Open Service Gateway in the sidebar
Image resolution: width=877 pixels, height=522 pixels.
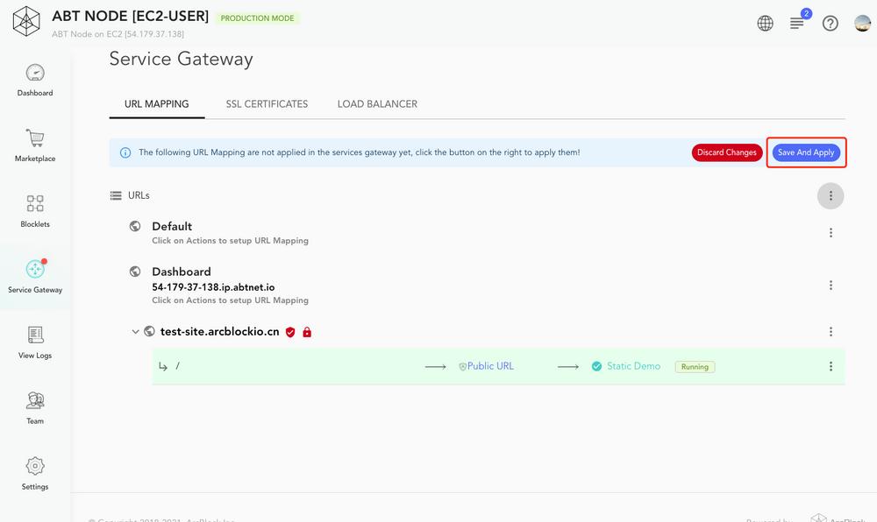pos(35,277)
